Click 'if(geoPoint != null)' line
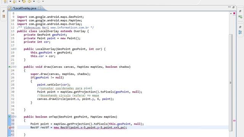This screenshot has height=137, width=244. click(47, 78)
